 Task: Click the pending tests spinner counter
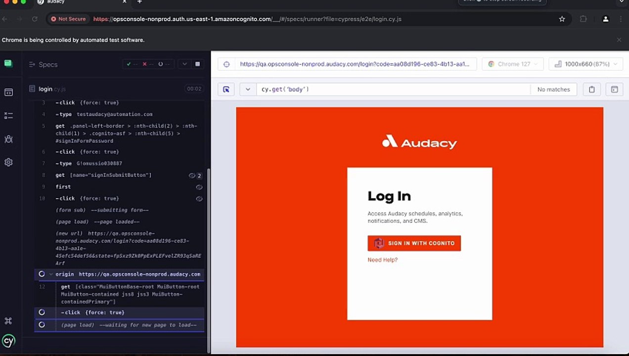tap(164, 64)
